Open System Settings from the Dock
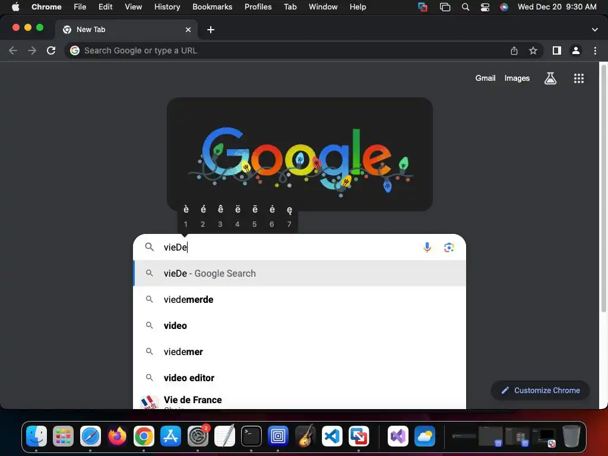 (x=198, y=436)
